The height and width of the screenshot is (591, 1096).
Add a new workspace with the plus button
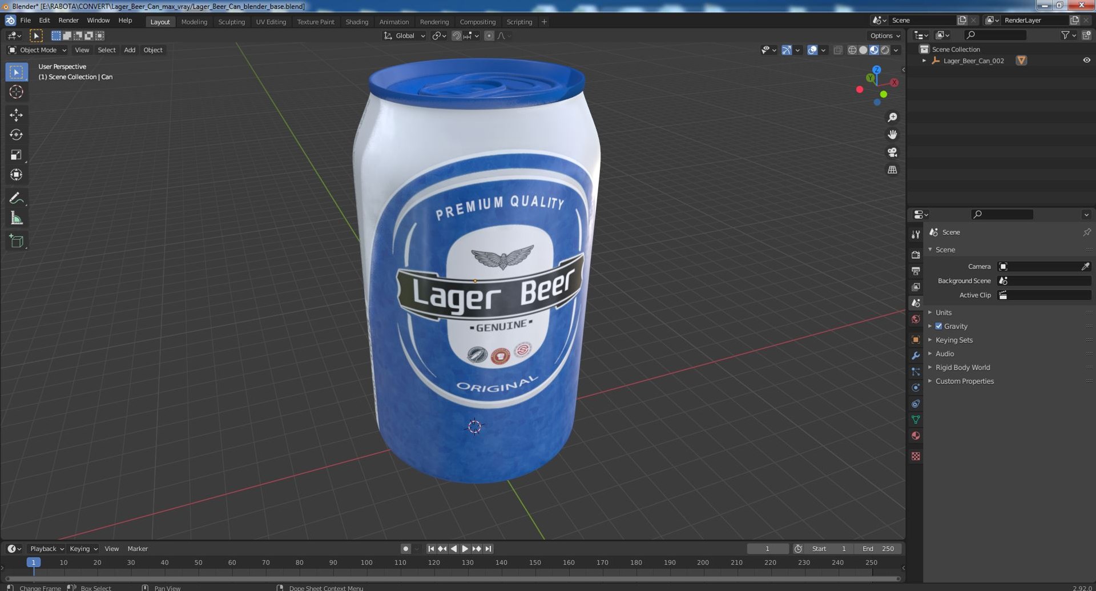pyautogui.click(x=544, y=22)
